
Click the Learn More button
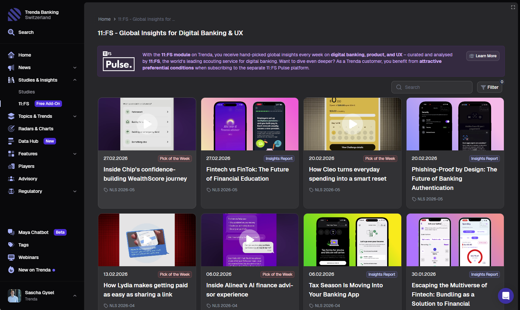[x=483, y=56]
